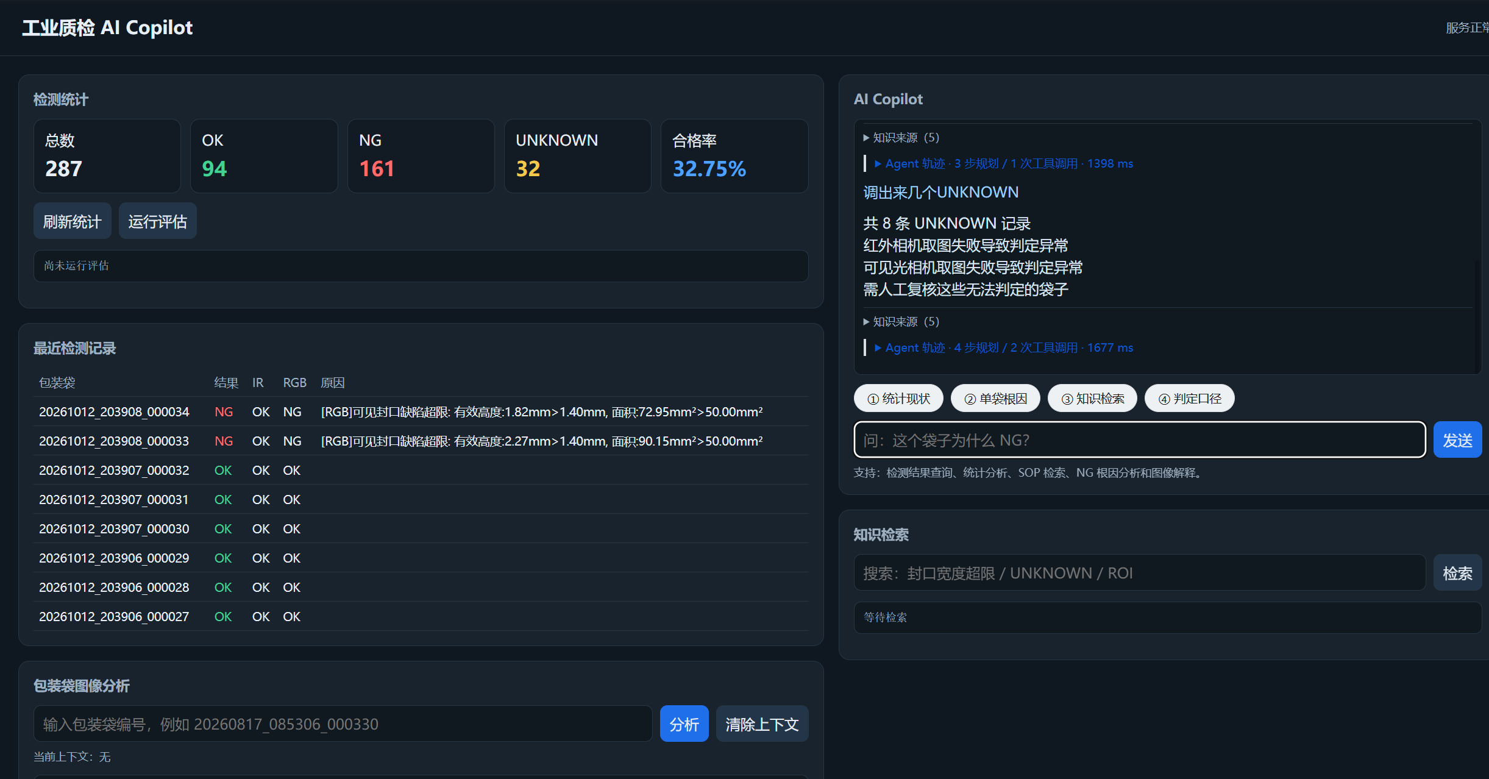Click the 原因 column header

[x=333, y=383]
